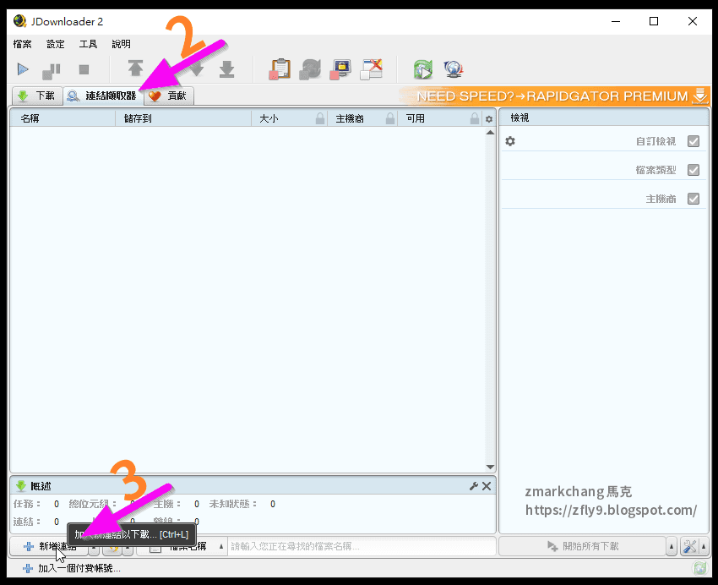
Task: Open bottom-right tools wrench settings button
Action: click(x=689, y=546)
